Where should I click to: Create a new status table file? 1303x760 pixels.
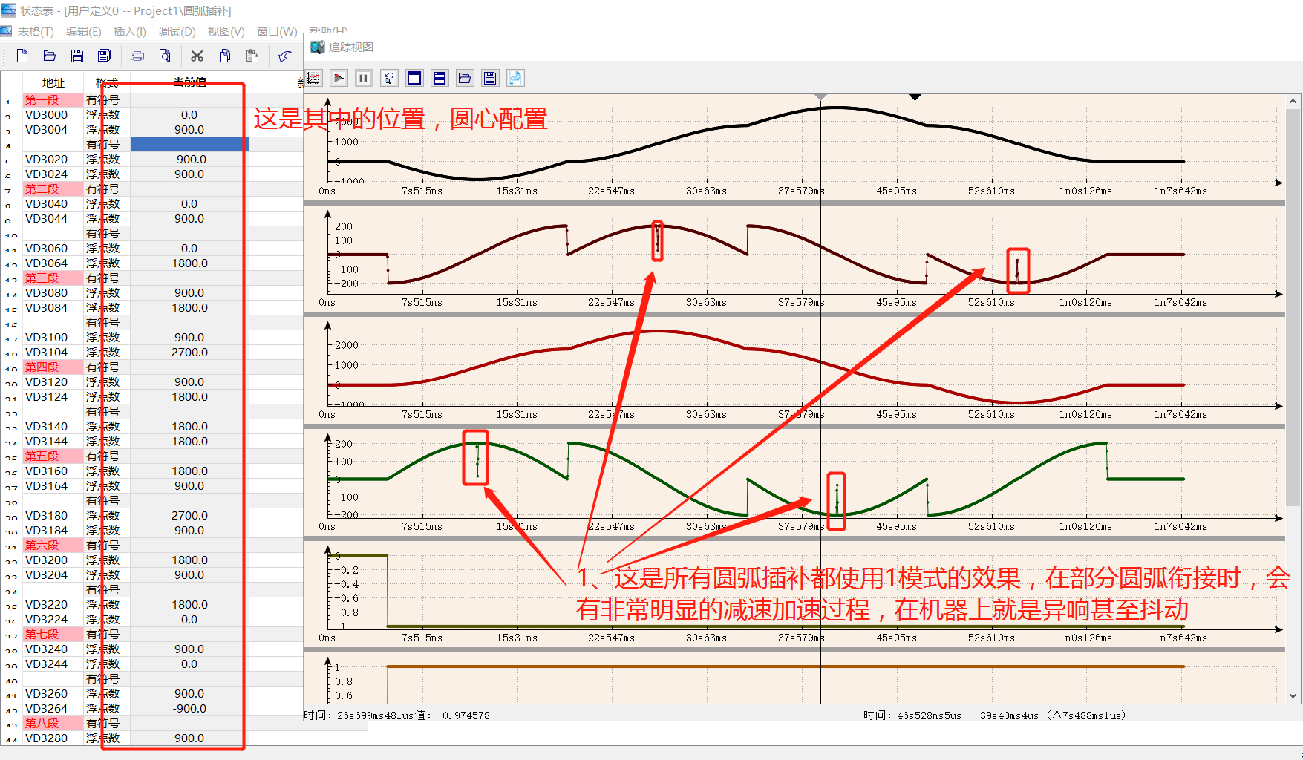coord(22,56)
